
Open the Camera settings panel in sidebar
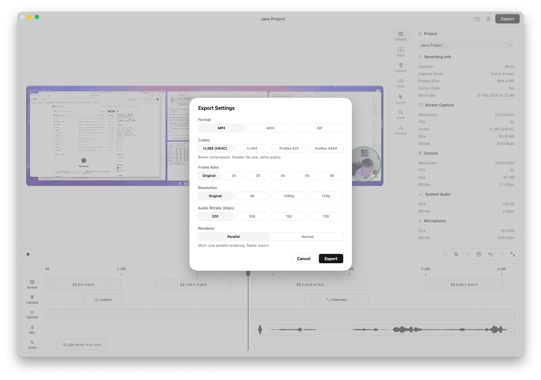[x=401, y=67]
